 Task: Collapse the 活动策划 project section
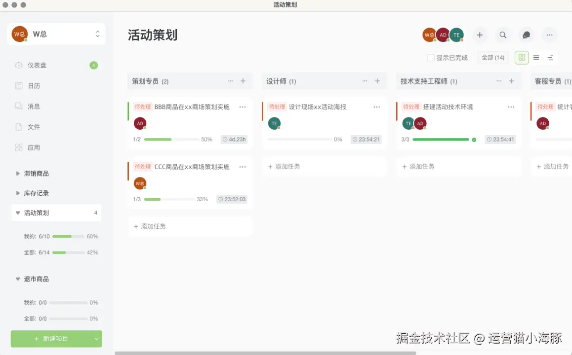(18, 213)
